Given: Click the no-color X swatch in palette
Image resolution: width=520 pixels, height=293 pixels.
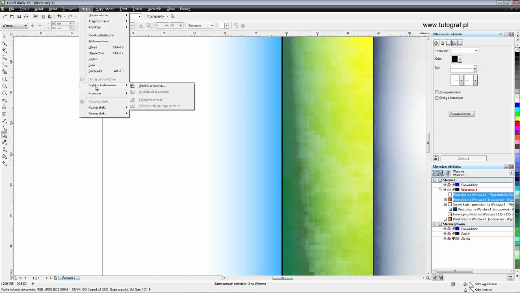Looking at the screenshot, I should 517,50.
